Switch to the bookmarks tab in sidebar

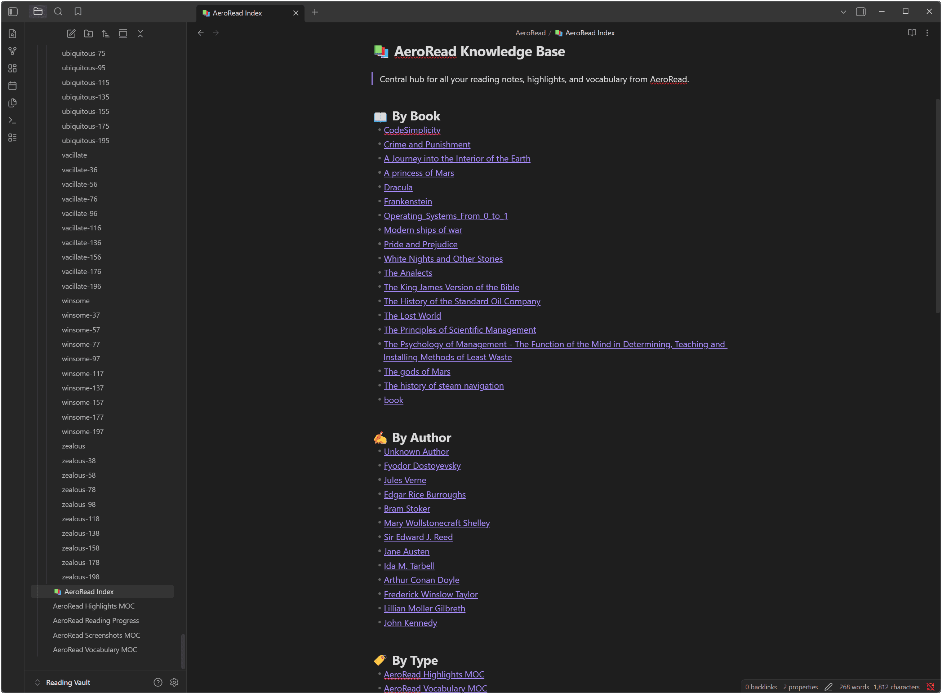click(x=78, y=12)
